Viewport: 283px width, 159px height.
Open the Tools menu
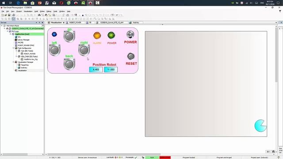(55, 11)
